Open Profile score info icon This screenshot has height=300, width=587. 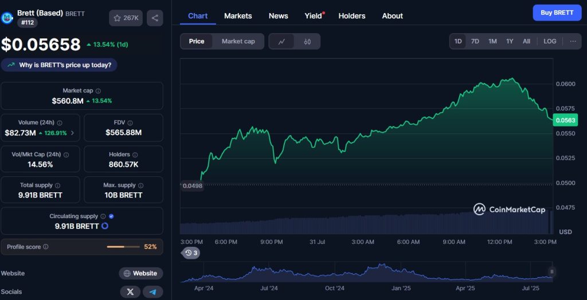(46, 247)
